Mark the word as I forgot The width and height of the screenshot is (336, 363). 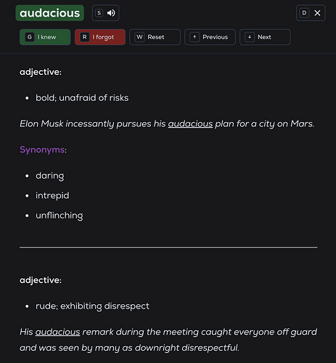click(x=100, y=37)
